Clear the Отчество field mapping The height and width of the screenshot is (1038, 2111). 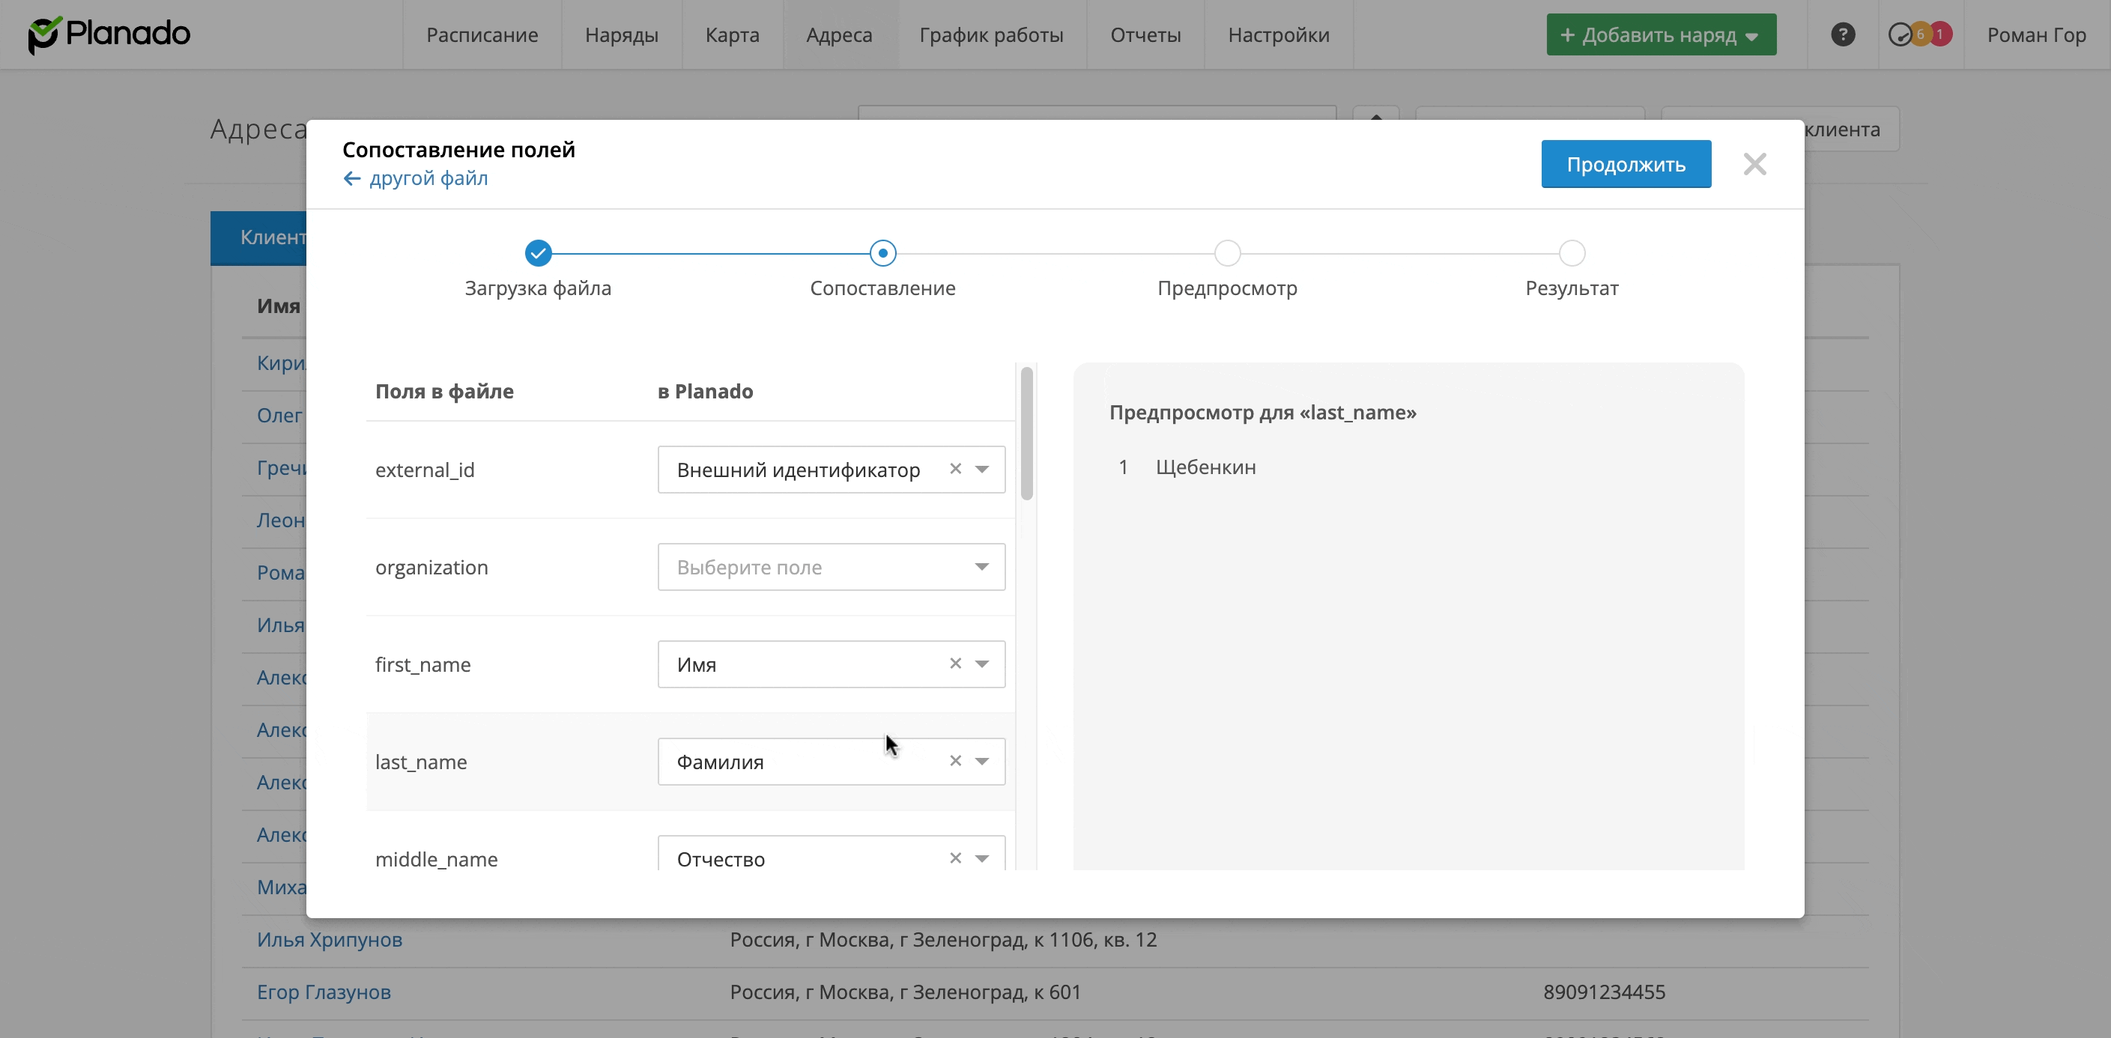click(954, 858)
